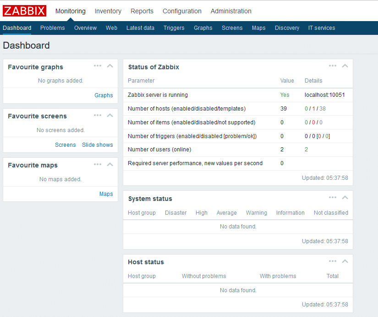Open Favourite maps widget options menu
The height and width of the screenshot is (317, 378).
tap(98, 164)
